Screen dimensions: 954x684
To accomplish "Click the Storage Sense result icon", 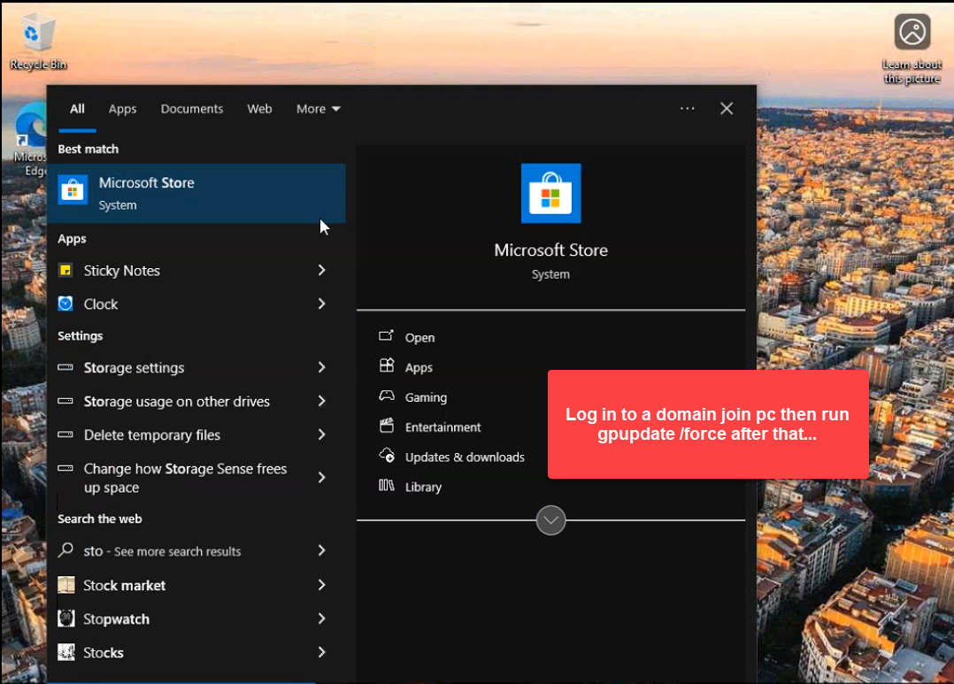I will pos(65,468).
